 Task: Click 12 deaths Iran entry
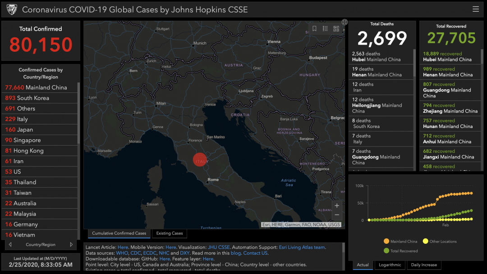point(381,87)
